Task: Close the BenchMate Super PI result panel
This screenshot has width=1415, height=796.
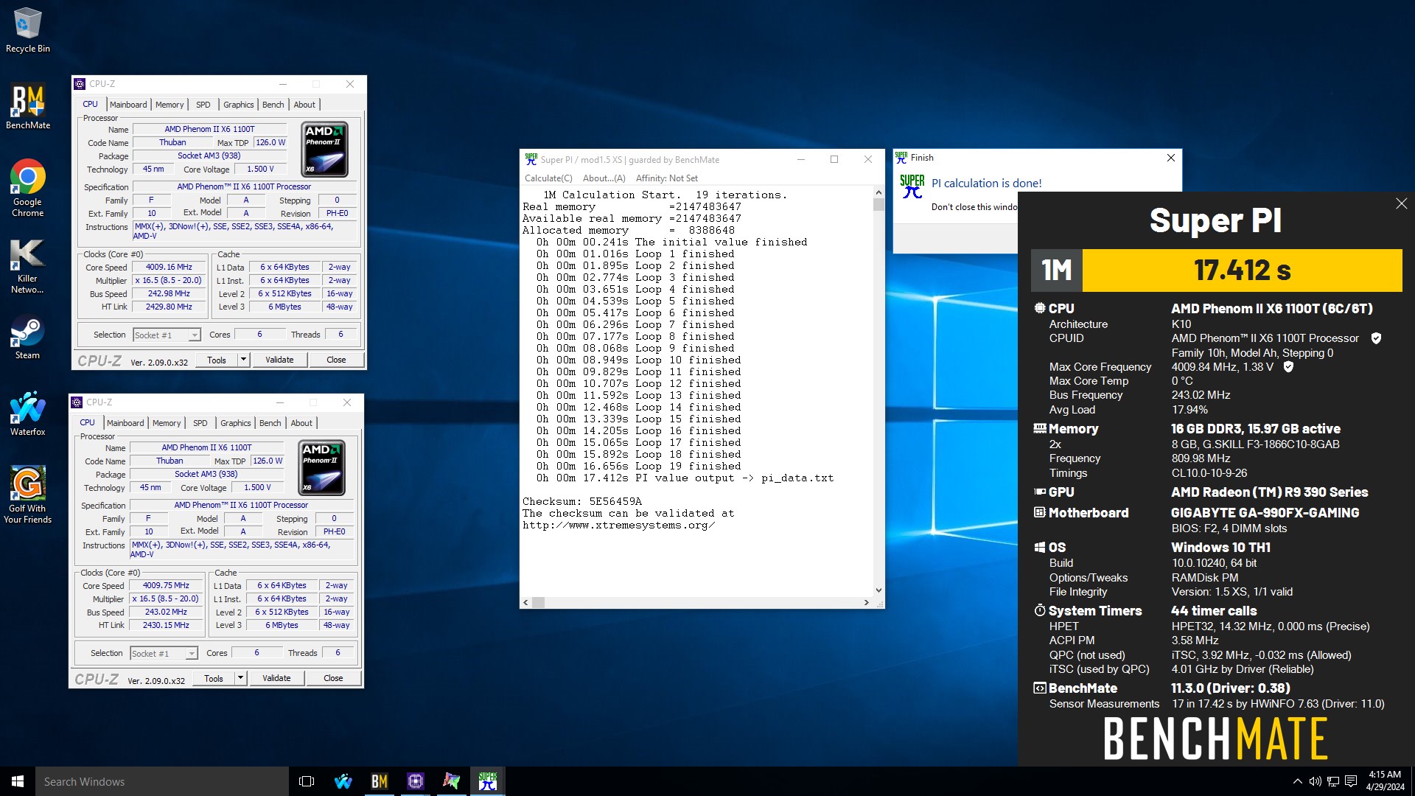Action: pos(1401,203)
